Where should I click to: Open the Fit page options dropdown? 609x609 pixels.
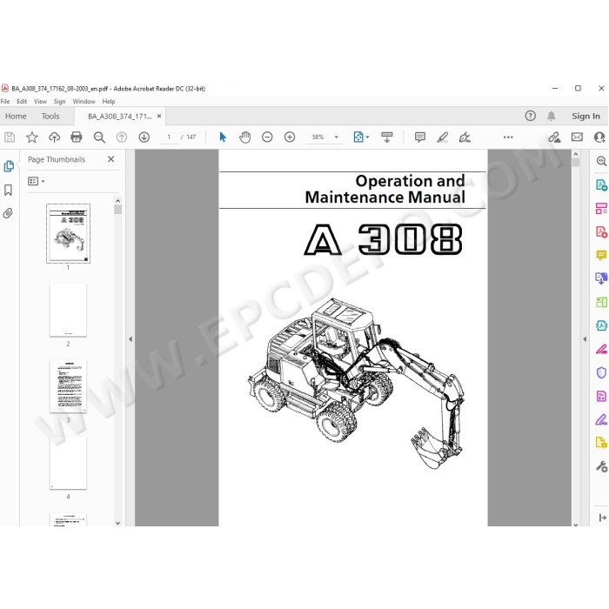[x=367, y=137]
